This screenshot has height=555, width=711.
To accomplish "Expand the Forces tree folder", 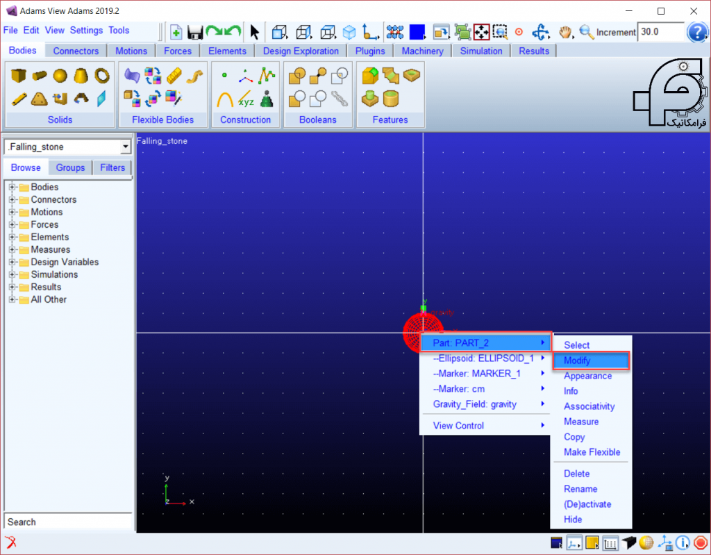I will coord(12,224).
